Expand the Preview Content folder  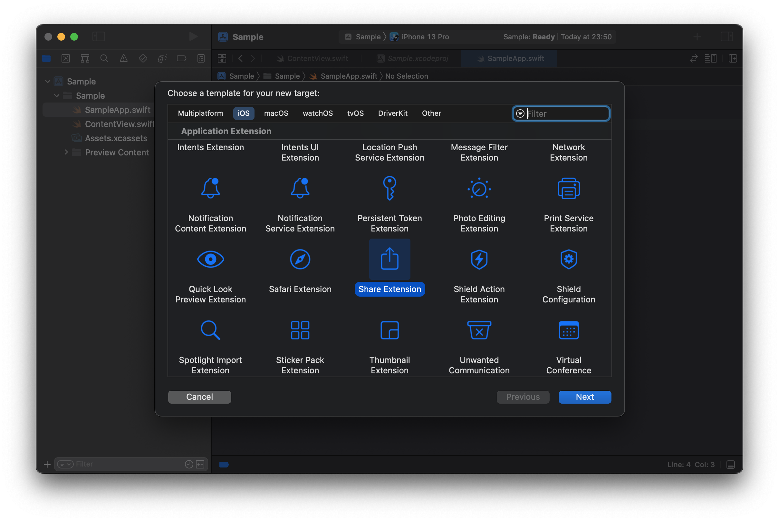(x=66, y=152)
